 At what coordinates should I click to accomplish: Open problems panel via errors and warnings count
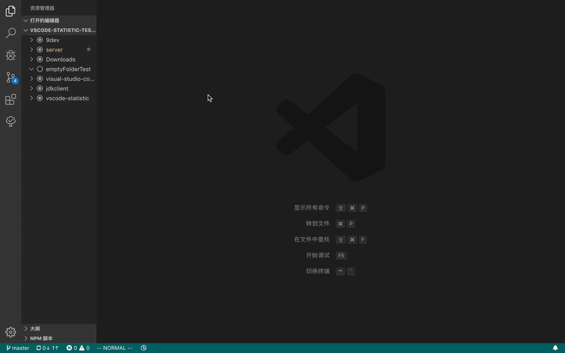point(78,348)
